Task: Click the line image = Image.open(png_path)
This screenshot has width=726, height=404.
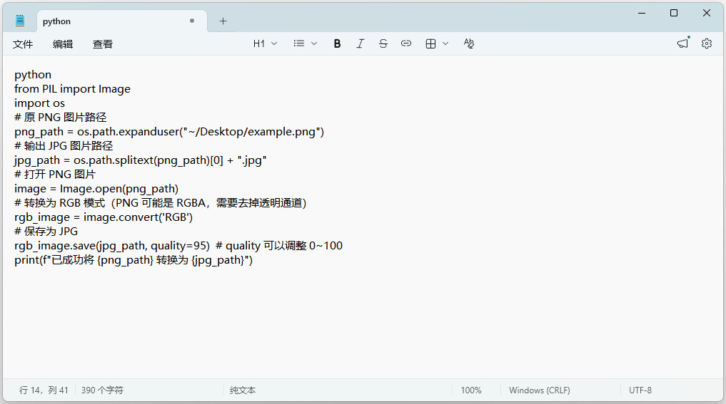Action: tap(96, 189)
